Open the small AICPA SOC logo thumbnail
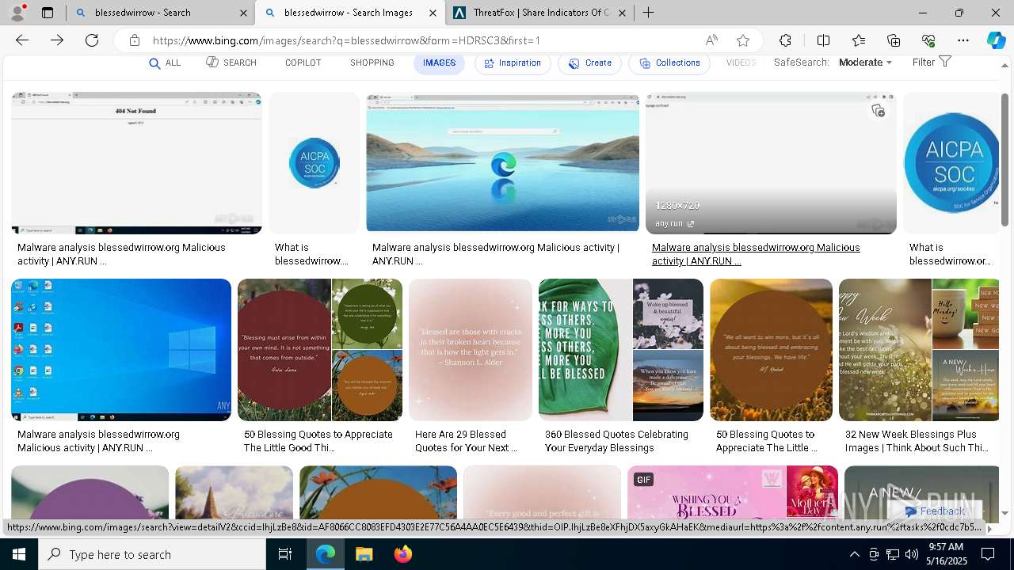1014x570 pixels. coord(314,163)
